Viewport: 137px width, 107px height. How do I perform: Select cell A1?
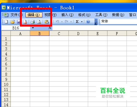(20, 38)
